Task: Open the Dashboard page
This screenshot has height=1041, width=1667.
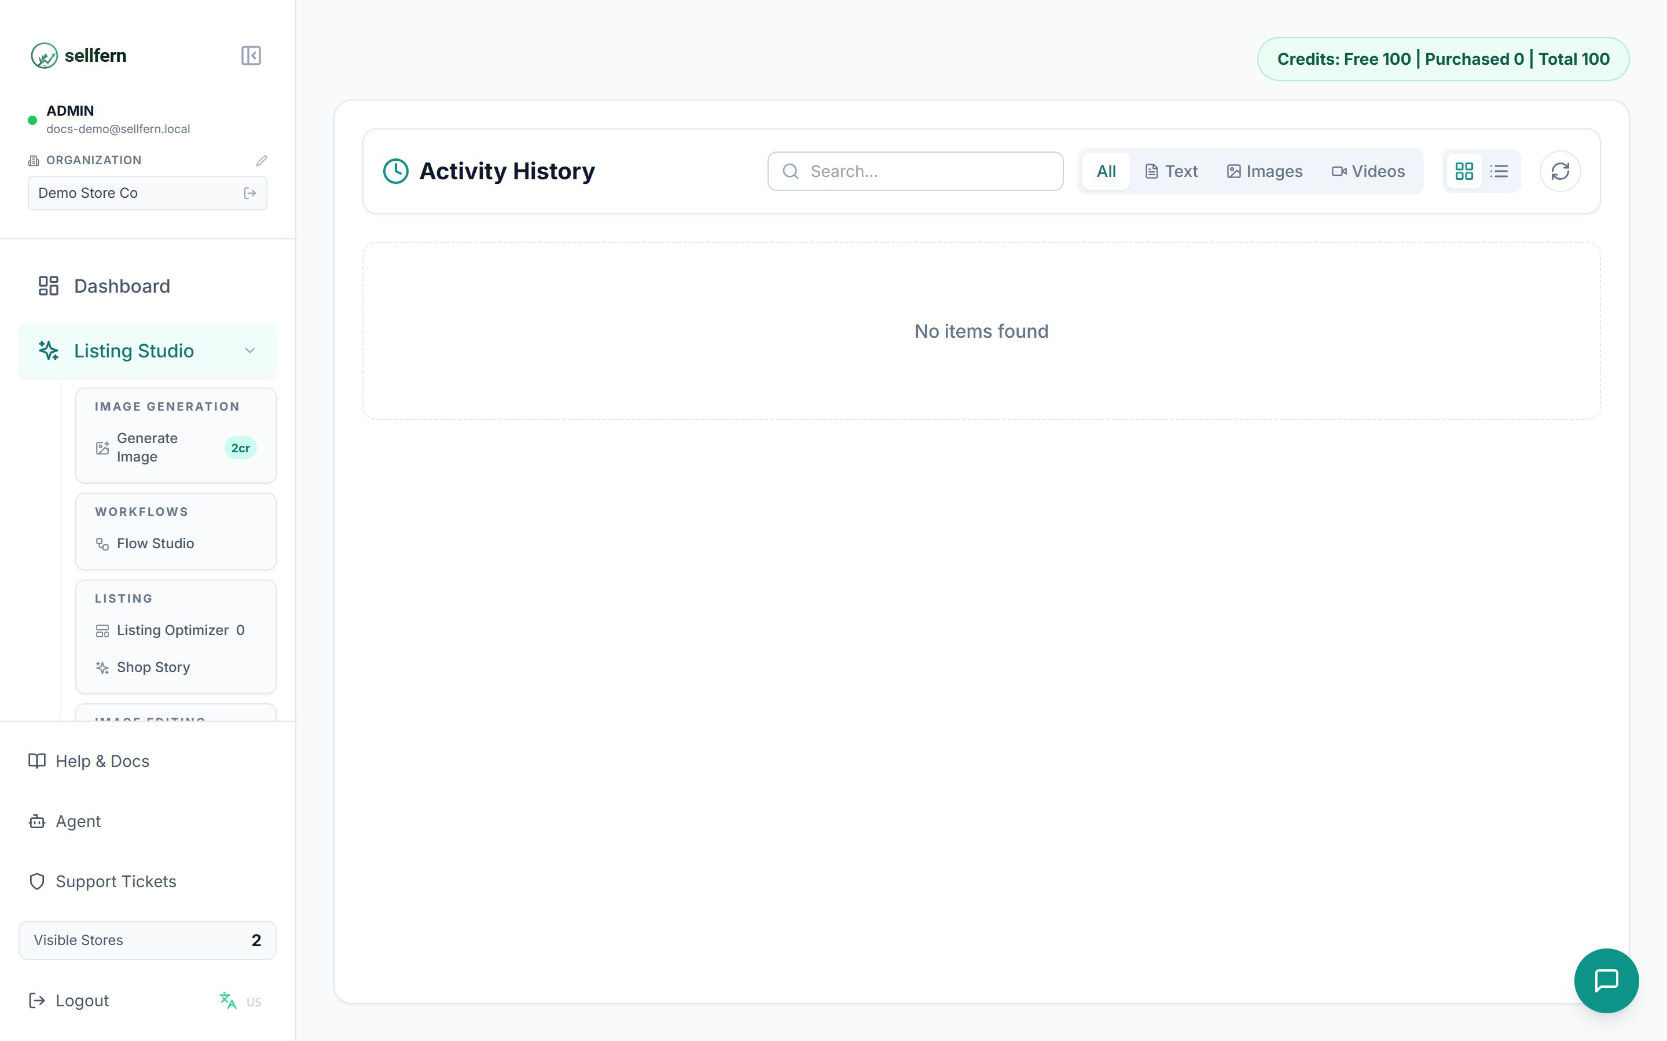Action: coord(148,286)
